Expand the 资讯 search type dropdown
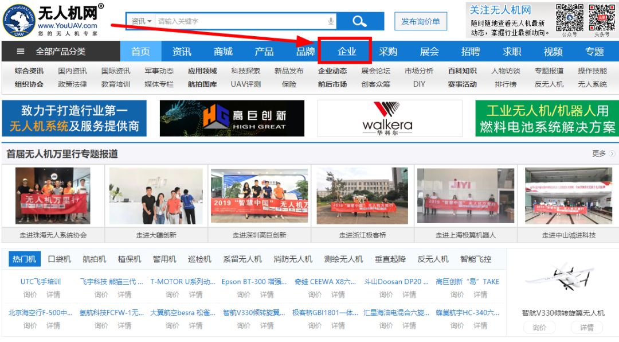Viewport: 619px width, 342px height. [142, 21]
